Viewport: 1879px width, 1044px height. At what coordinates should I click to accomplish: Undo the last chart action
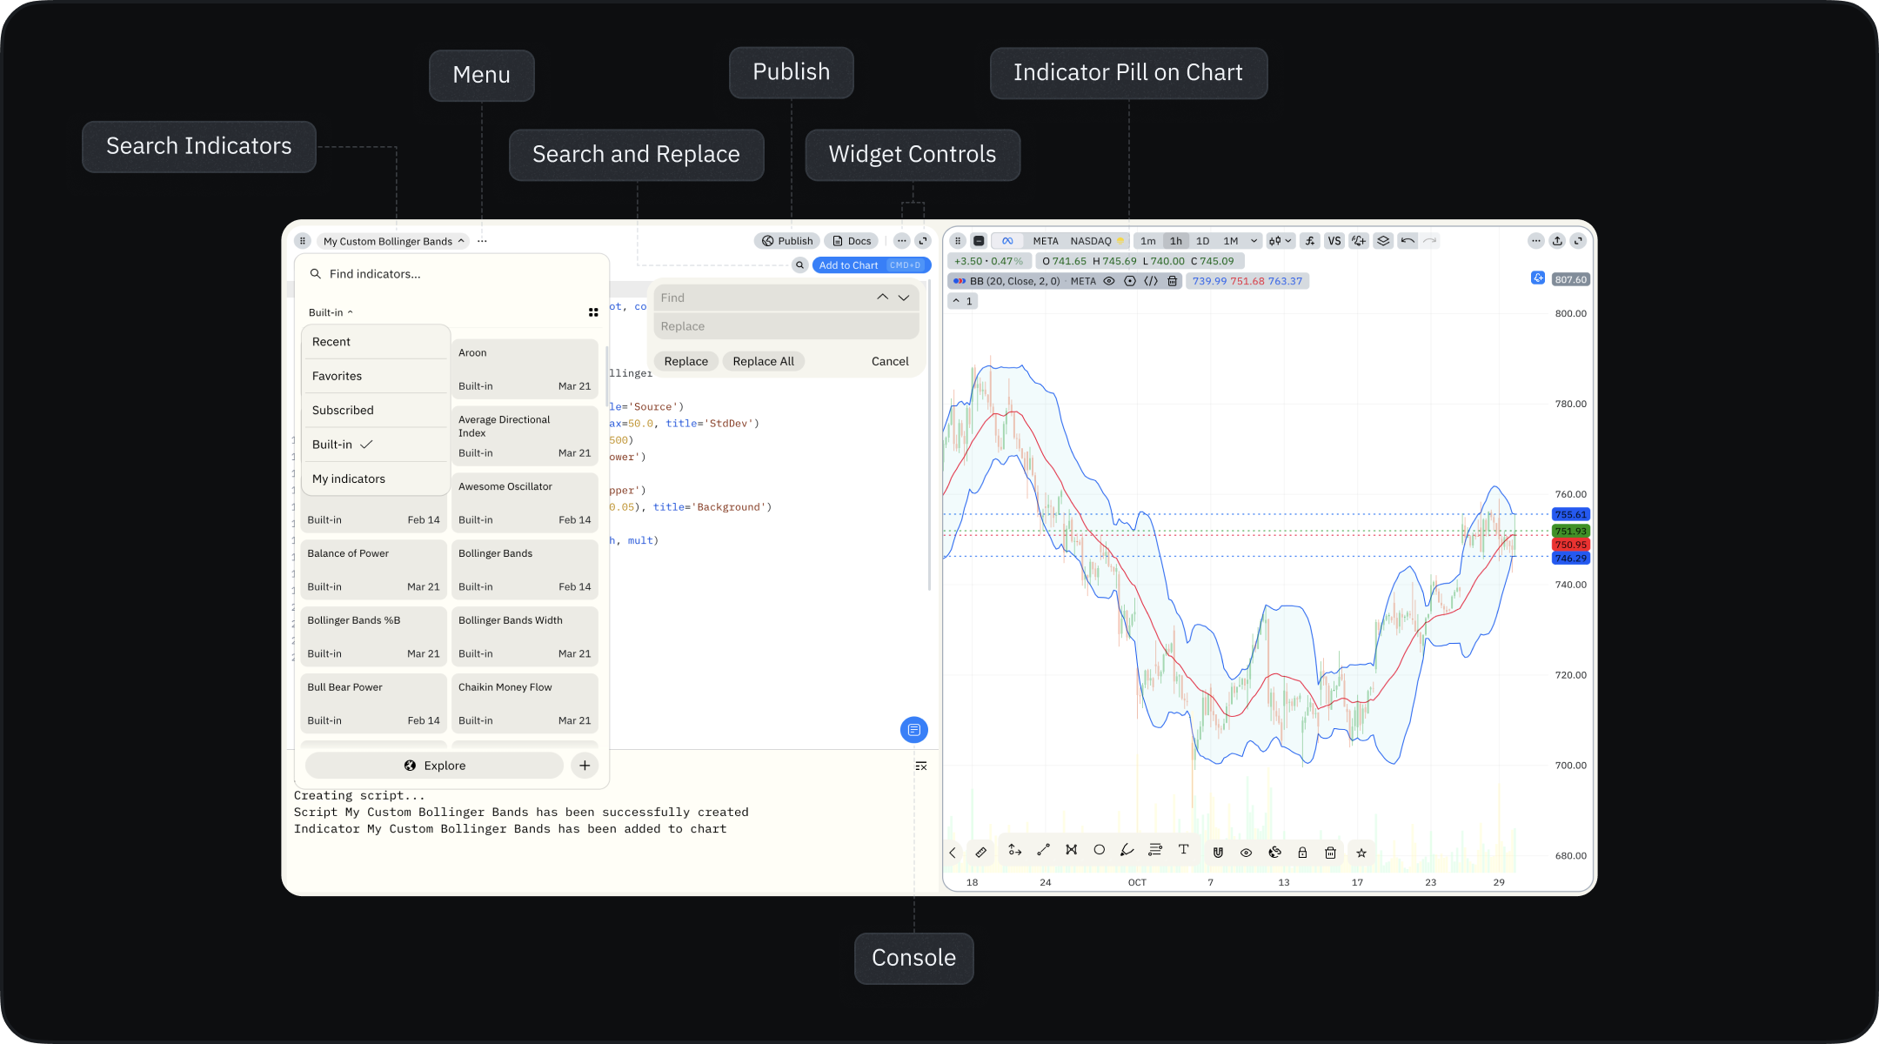pos(1407,241)
